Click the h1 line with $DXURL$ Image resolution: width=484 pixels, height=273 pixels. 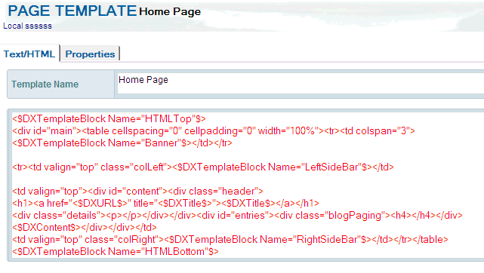[165, 203]
